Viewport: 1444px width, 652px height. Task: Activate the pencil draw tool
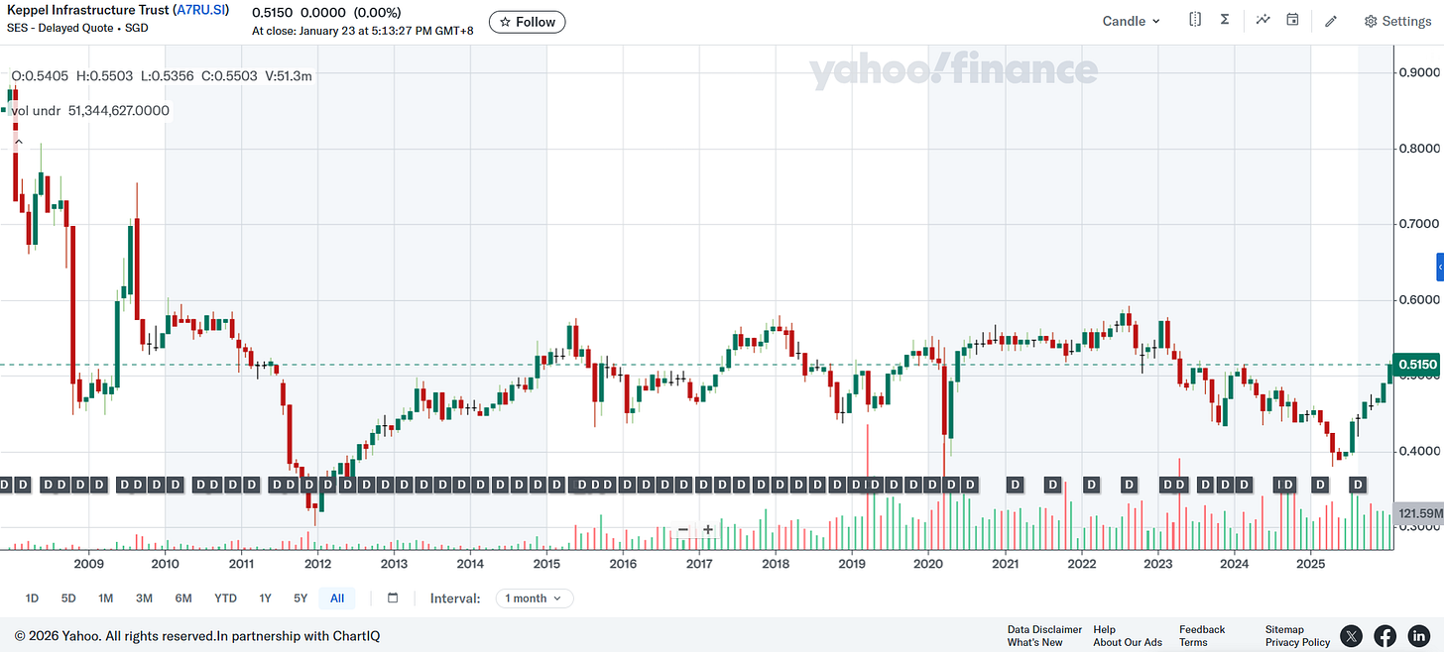tap(1331, 21)
